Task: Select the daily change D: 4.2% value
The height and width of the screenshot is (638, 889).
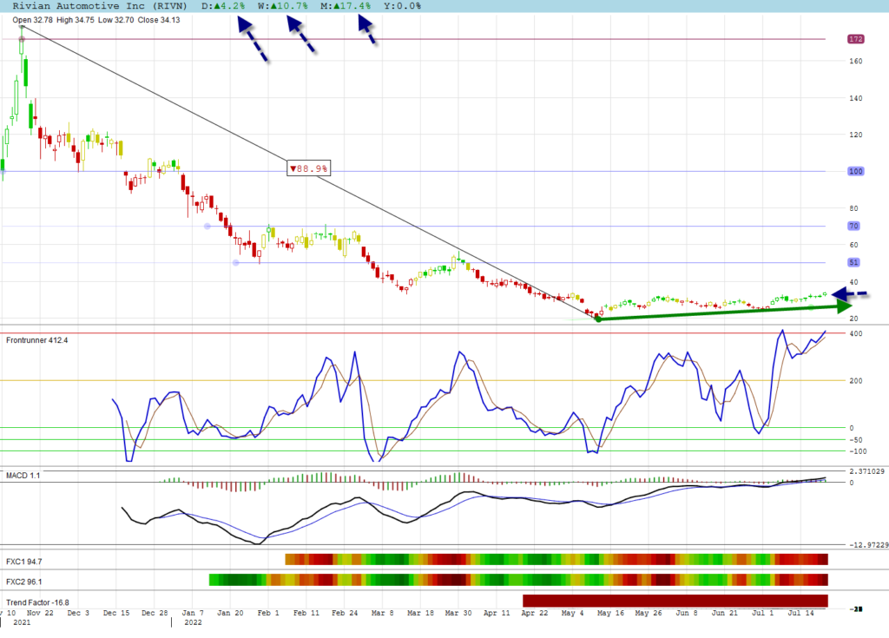Action: click(x=223, y=6)
